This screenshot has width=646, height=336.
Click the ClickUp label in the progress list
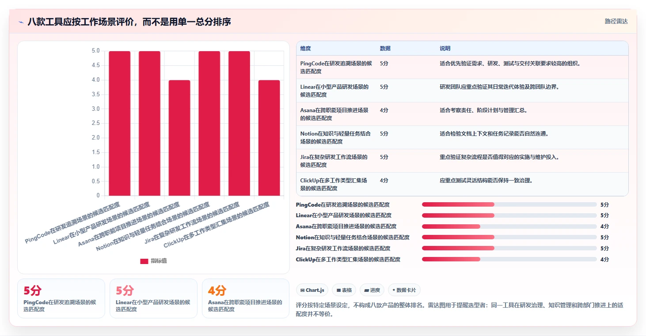pos(348,260)
